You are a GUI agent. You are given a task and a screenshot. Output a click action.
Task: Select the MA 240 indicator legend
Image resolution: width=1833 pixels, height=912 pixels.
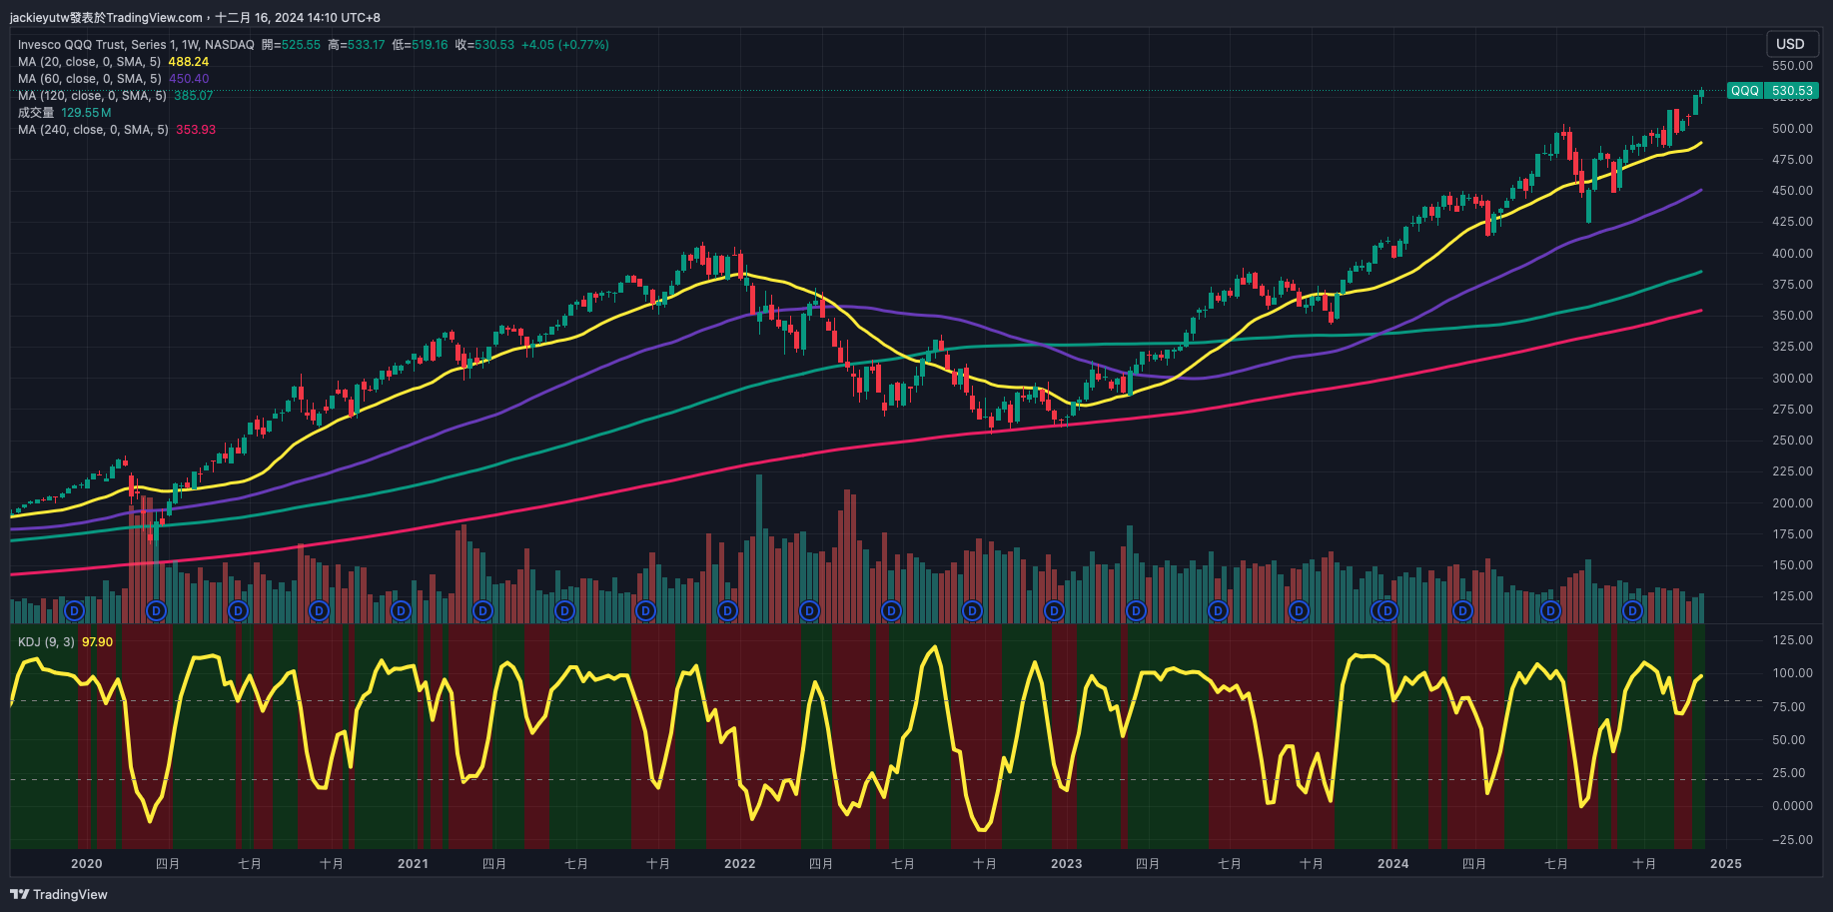click(93, 130)
